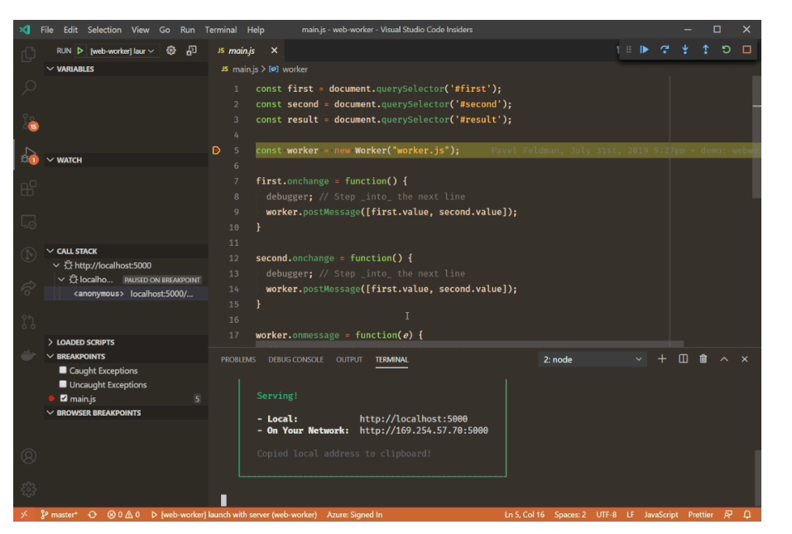The image size is (792, 534).
Task: Click the feedback icon in status bar
Action: click(x=727, y=514)
